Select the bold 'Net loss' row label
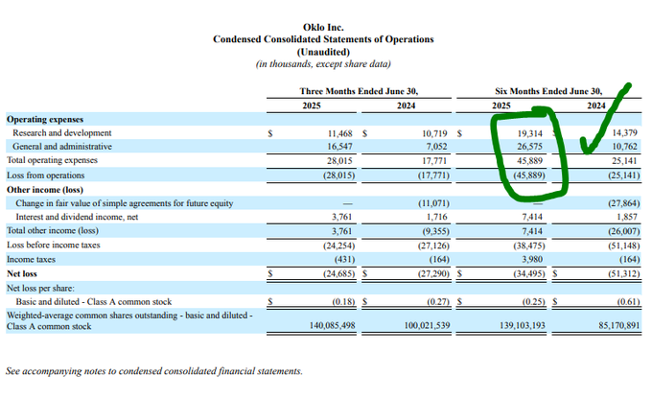The width and height of the screenshot is (652, 398). (22, 273)
